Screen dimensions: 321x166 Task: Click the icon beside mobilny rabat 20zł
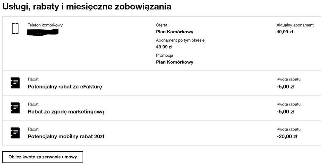click(x=15, y=133)
